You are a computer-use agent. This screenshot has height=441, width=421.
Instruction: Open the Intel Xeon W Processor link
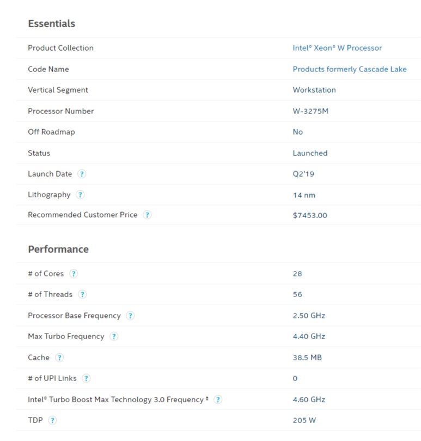pyautogui.click(x=337, y=48)
